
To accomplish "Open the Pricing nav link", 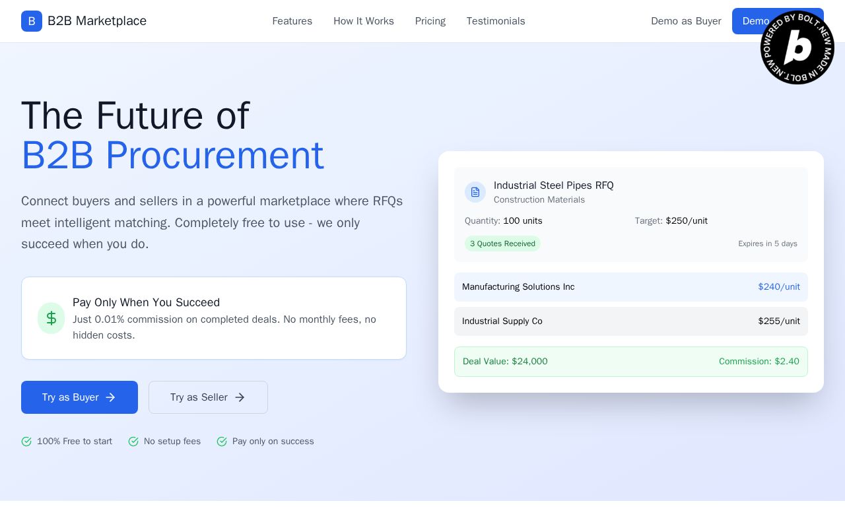I will point(430,21).
